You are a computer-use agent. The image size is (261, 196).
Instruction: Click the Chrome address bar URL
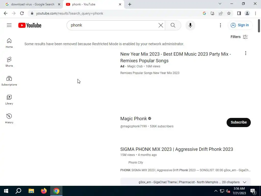tap(70, 13)
